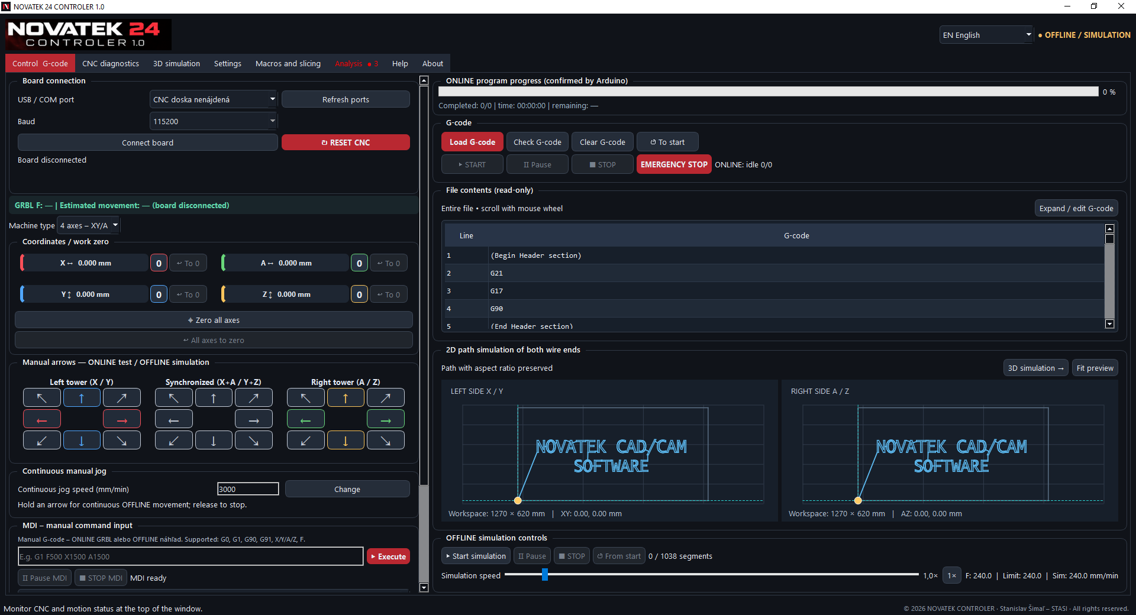Viewport: 1136px width, 615px height.
Task: Open the EN English language dropdown
Action: coord(986,35)
